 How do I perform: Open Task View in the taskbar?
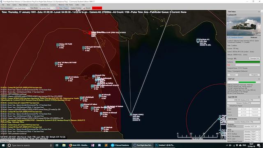click(x=57, y=145)
